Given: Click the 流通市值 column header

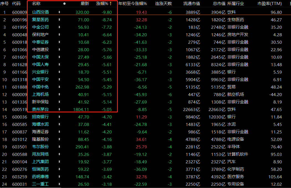Looking at the screenshot, I should tap(191, 4).
